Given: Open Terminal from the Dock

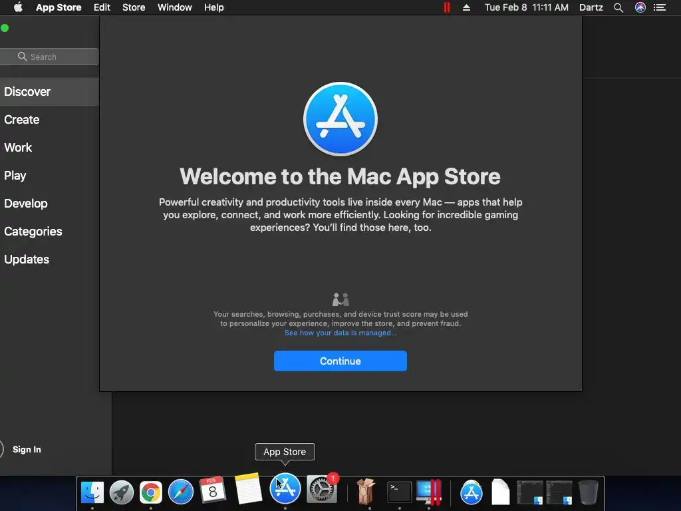Looking at the screenshot, I should pyautogui.click(x=399, y=492).
